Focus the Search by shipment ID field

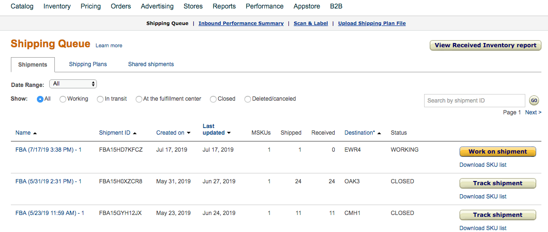coord(474,101)
